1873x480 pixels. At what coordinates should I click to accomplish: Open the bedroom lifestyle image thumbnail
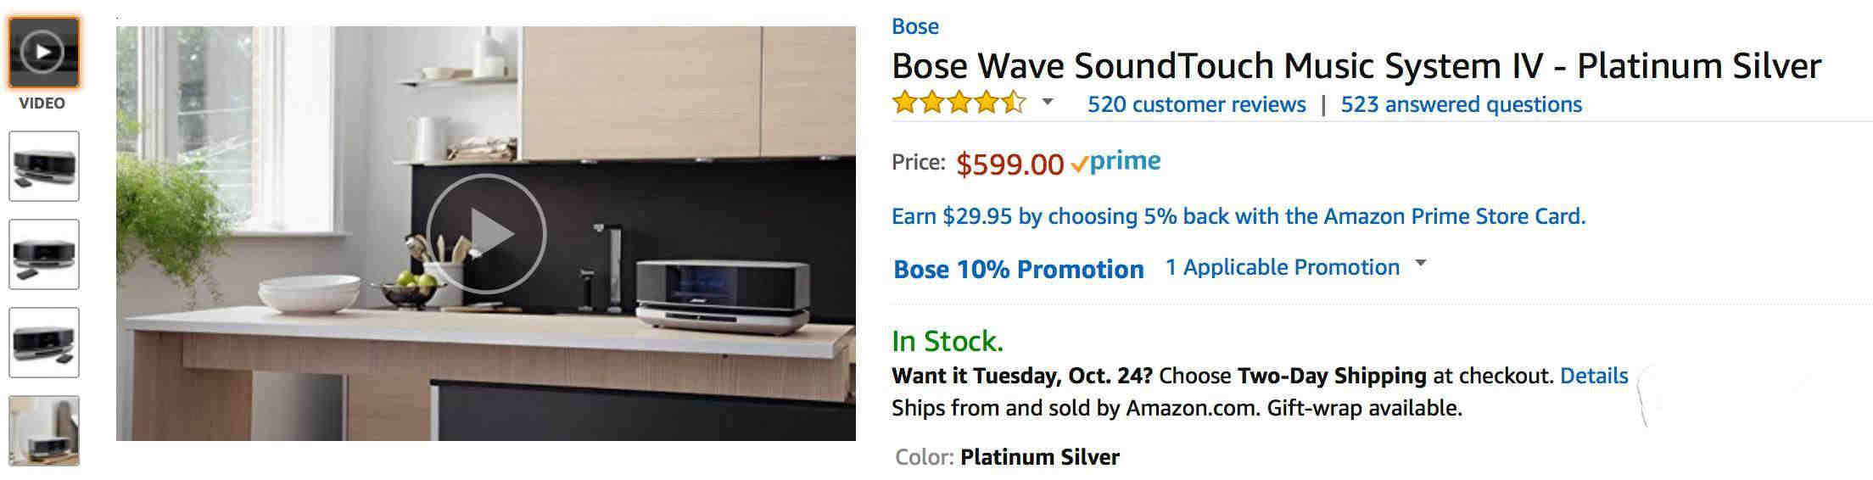pyautogui.click(x=44, y=431)
